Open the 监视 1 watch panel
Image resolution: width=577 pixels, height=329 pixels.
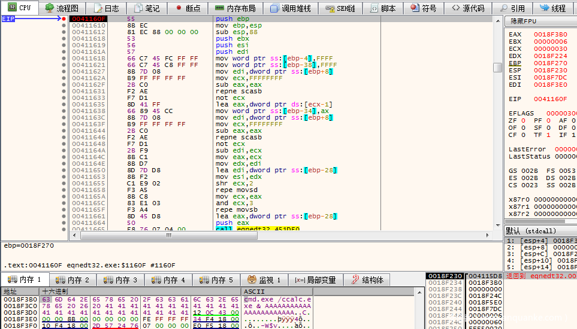pos(264,280)
